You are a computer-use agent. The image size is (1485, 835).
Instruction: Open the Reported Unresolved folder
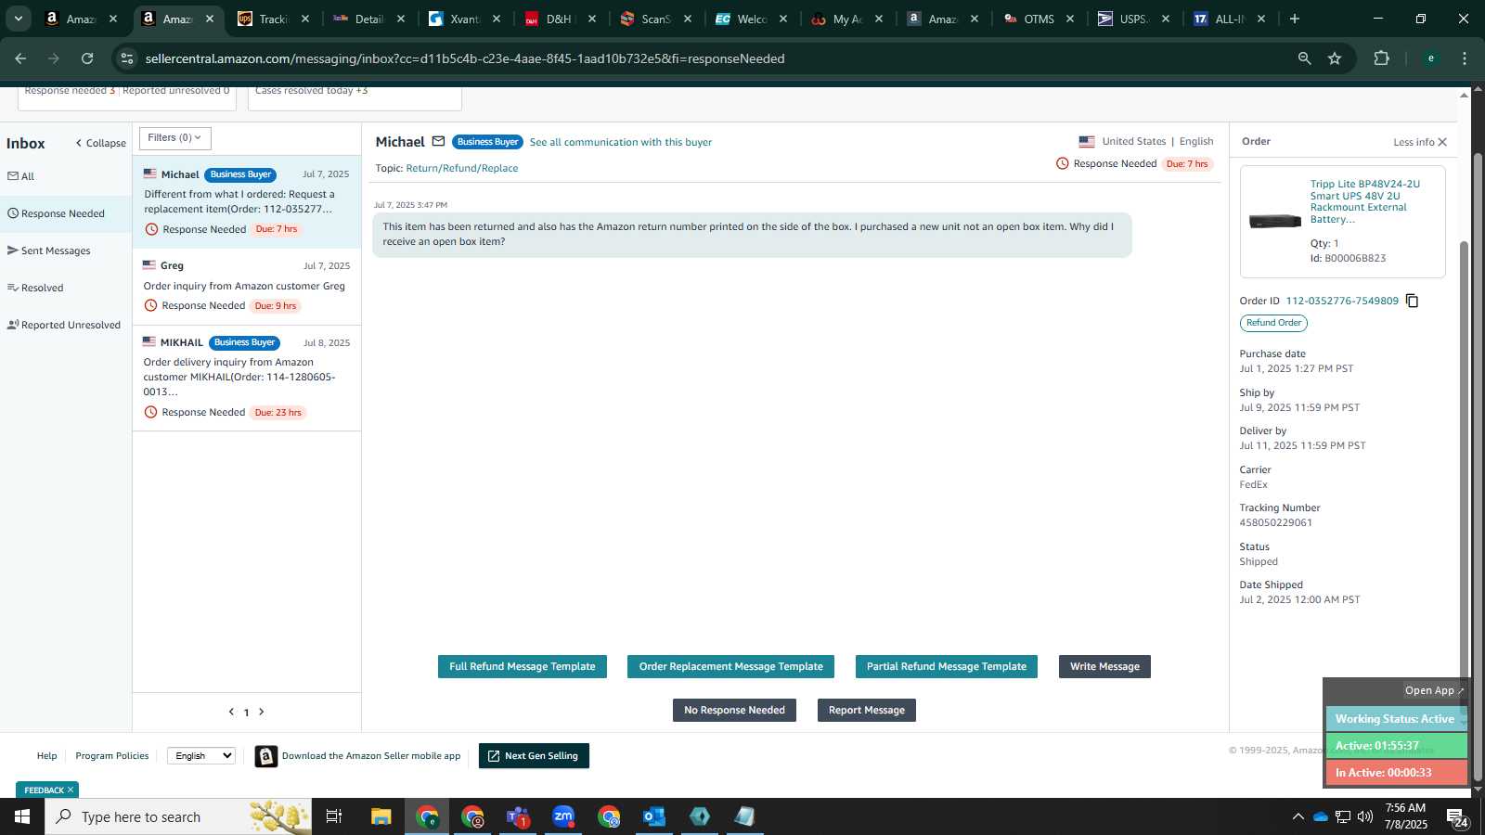[64, 325]
